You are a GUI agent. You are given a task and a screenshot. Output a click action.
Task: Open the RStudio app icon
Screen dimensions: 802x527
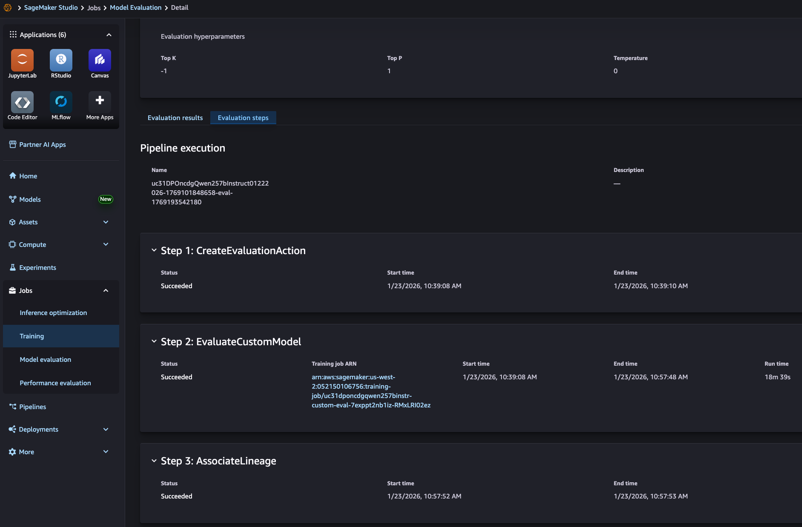click(x=61, y=60)
